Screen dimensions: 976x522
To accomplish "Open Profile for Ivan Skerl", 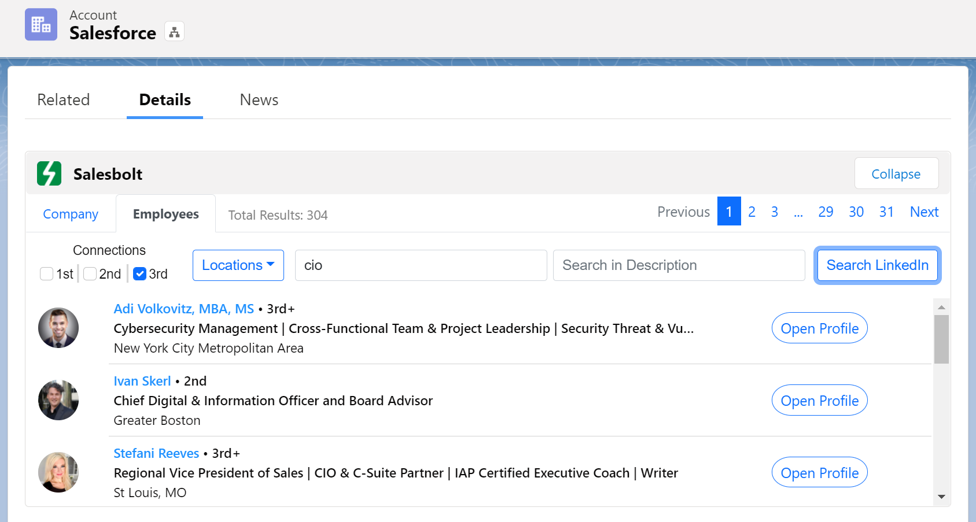I will click(820, 401).
